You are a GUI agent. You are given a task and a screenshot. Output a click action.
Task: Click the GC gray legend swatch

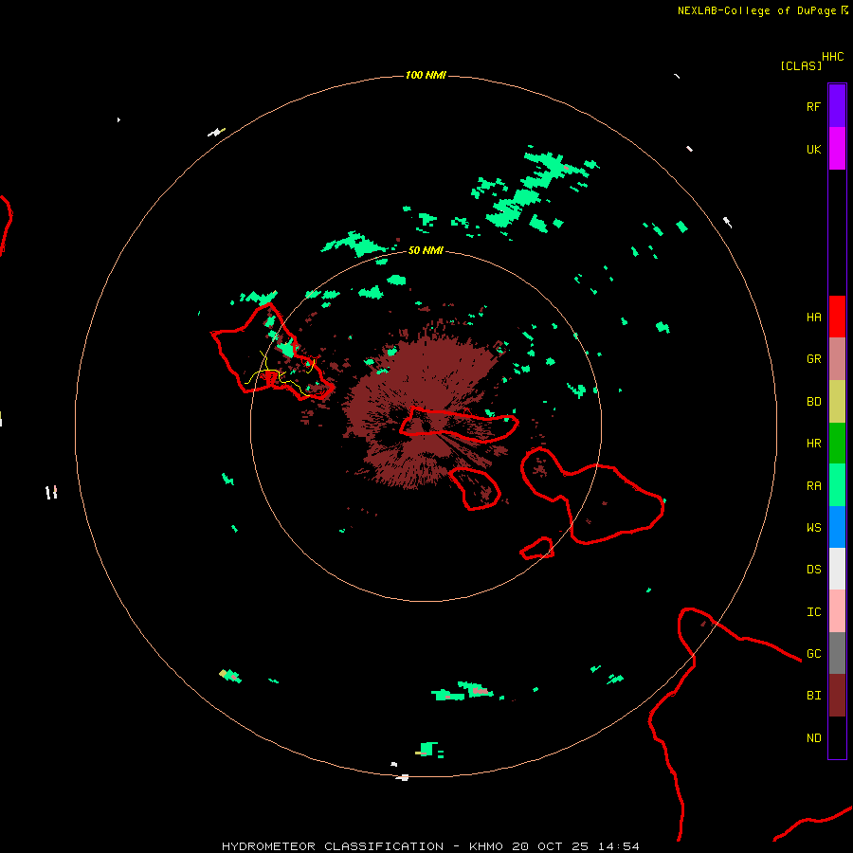click(x=837, y=653)
